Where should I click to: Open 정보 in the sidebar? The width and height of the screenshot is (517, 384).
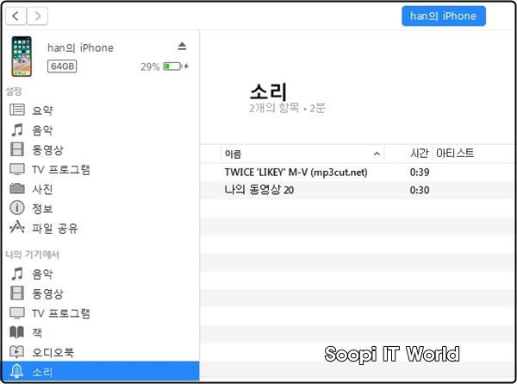(42, 209)
